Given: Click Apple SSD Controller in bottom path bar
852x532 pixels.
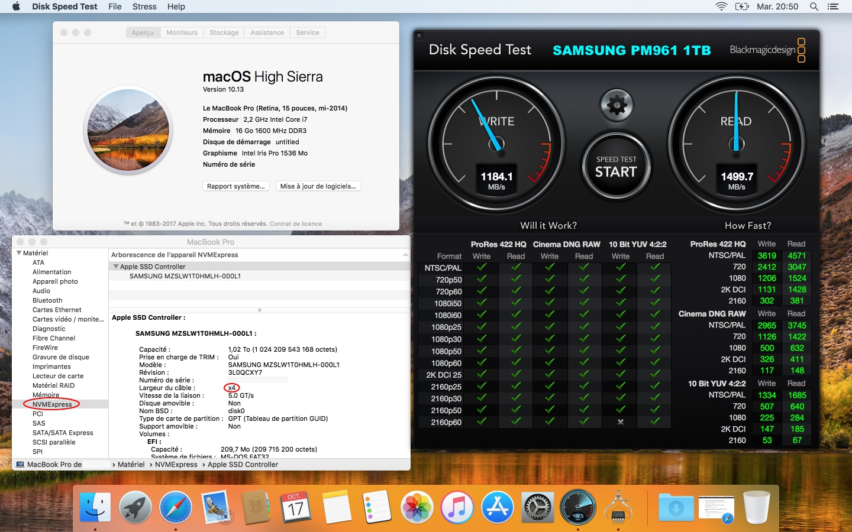Looking at the screenshot, I should tap(243, 465).
